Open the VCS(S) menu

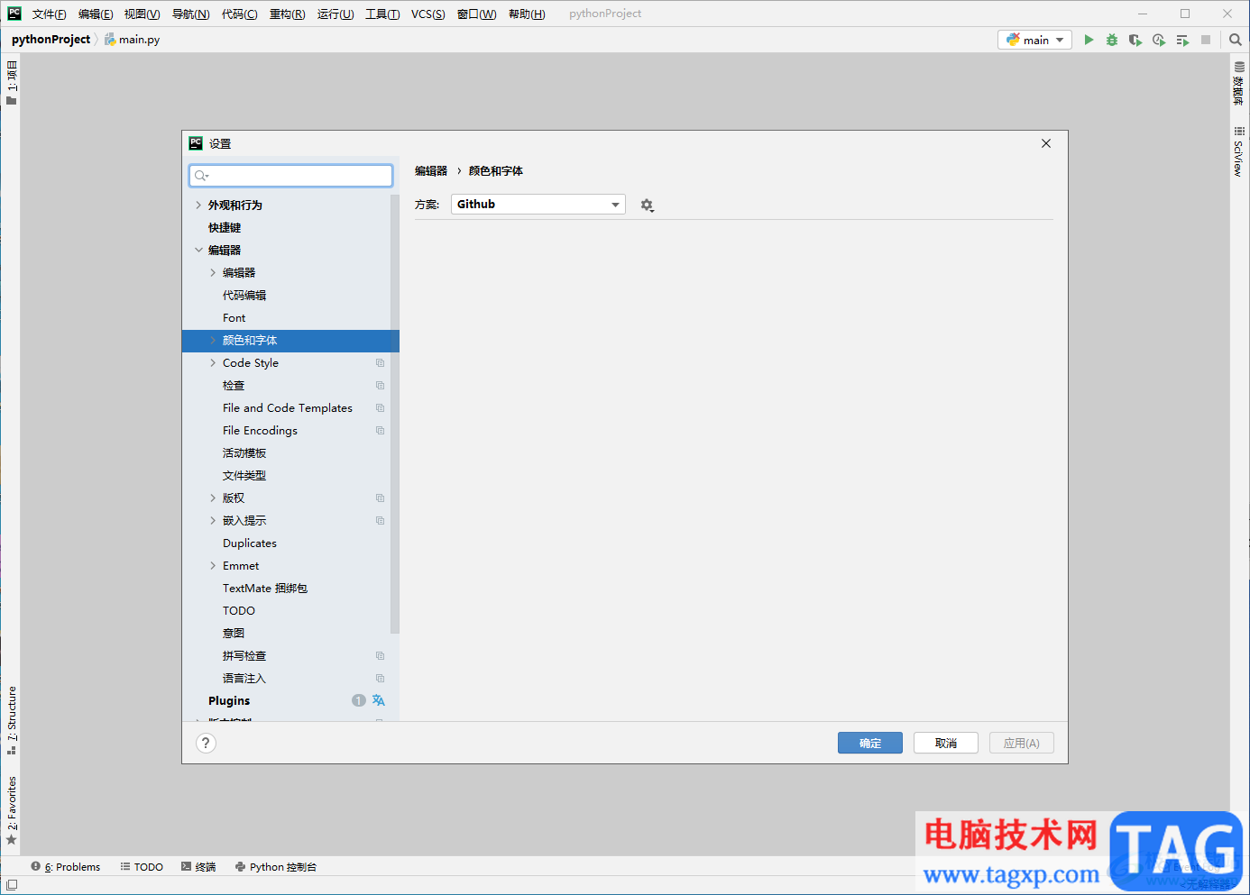coord(428,14)
